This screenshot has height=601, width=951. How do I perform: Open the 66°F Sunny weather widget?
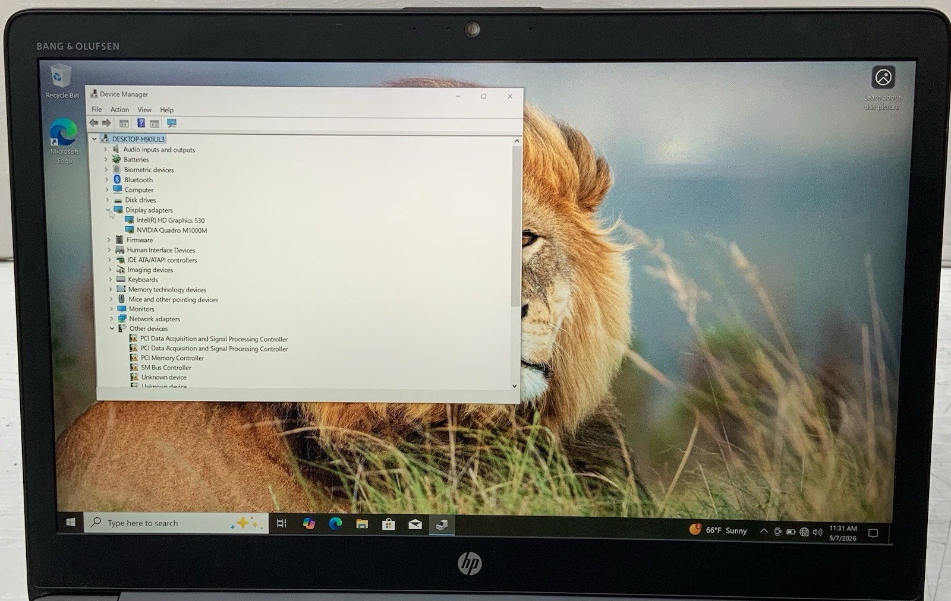(x=718, y=530)
